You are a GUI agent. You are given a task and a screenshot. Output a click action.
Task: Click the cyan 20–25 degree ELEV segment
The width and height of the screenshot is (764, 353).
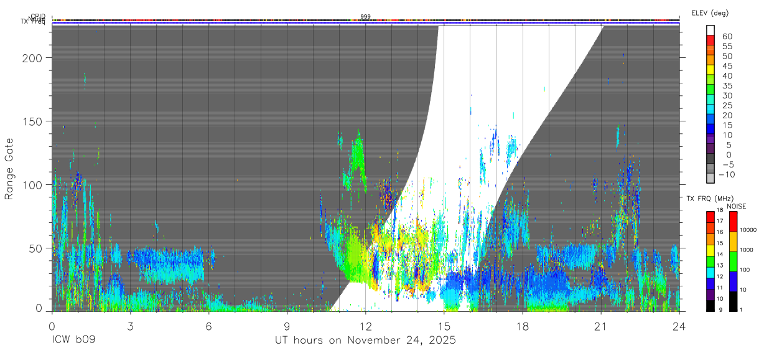point(710,109)
